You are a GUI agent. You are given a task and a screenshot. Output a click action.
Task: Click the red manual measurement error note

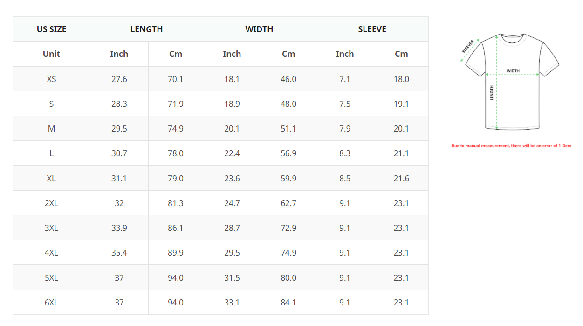click(511, 146)
